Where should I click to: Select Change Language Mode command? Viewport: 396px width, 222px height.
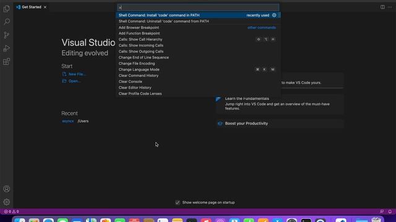[198, 70]
